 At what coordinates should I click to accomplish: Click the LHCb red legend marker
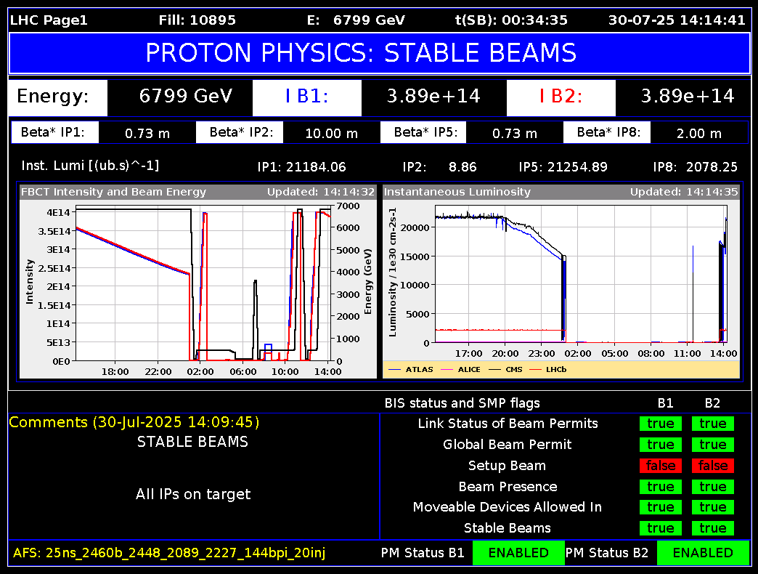click(x=537, y=370)
